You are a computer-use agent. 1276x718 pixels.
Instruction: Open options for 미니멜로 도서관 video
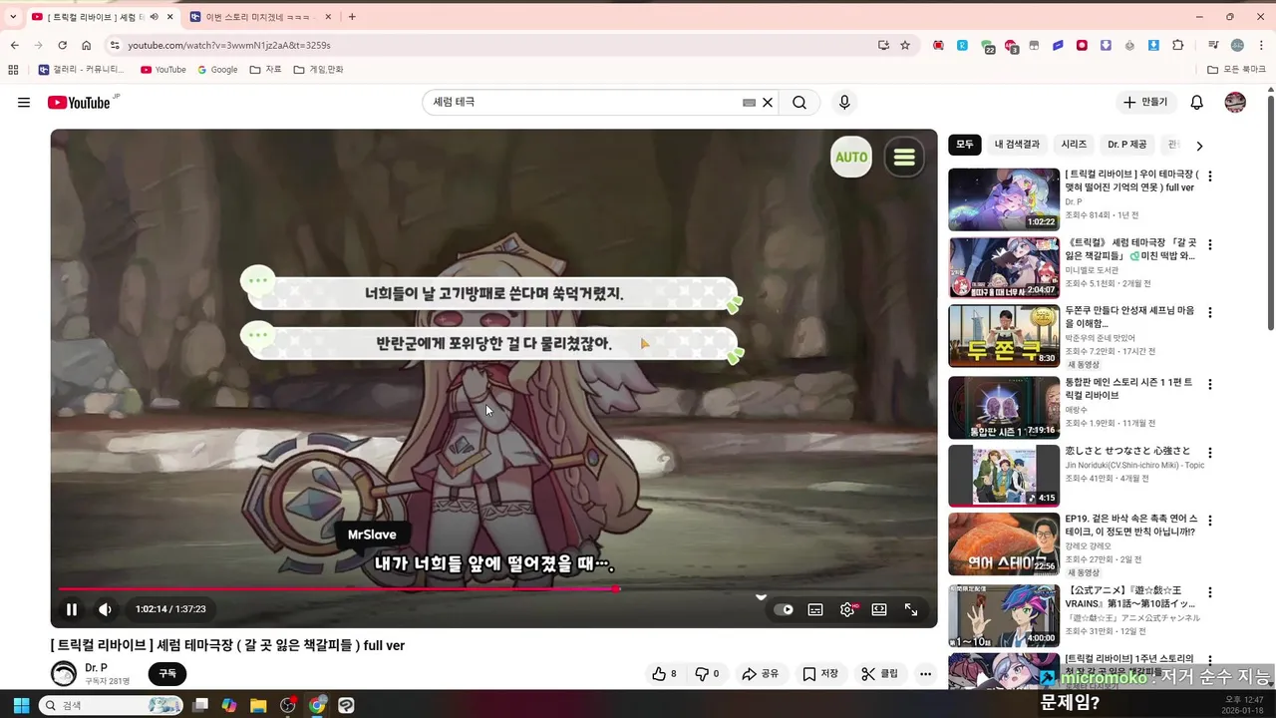pos(1210,244)
